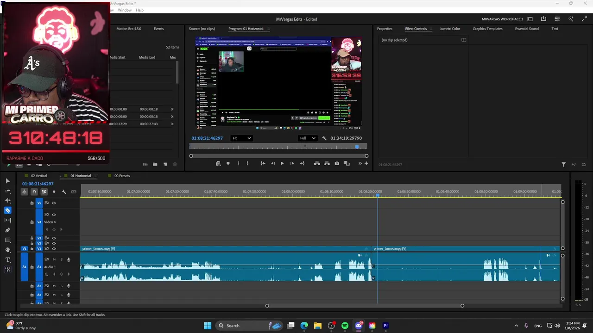Click the first icon in Program Monitor button row
593x333 pixels.
click(x=218, y=163)
